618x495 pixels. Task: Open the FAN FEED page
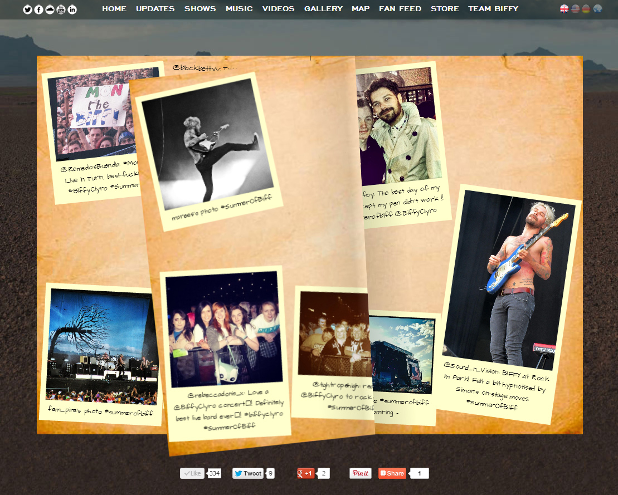coord(400,9)
